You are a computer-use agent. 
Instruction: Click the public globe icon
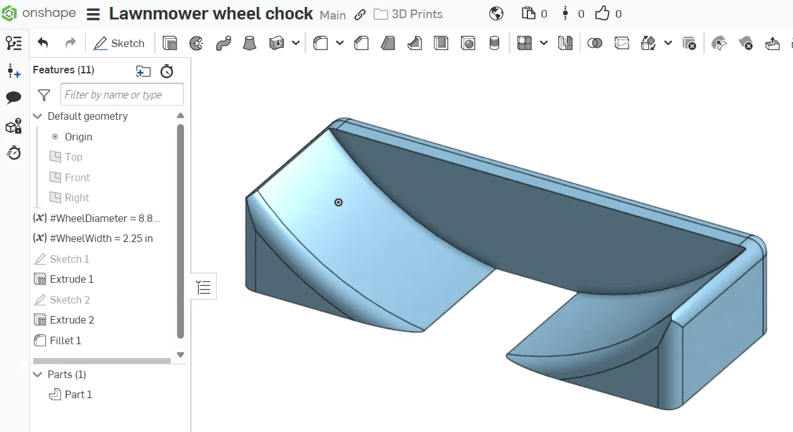coord(496,13)
